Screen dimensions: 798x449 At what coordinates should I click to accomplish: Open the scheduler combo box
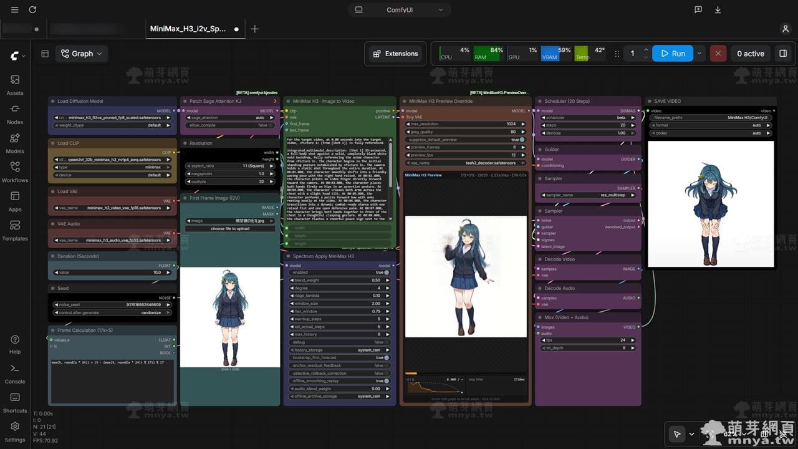pyautogui.click(x=587, y=118)
